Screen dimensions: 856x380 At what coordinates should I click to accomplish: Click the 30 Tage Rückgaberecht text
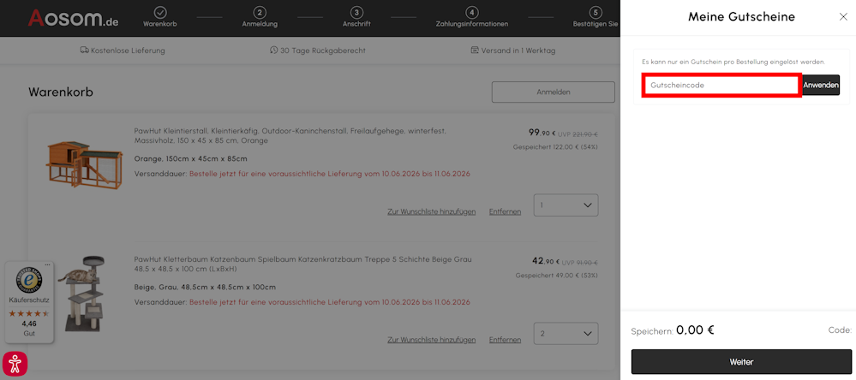pyautogui.click(x=323, y=50)
